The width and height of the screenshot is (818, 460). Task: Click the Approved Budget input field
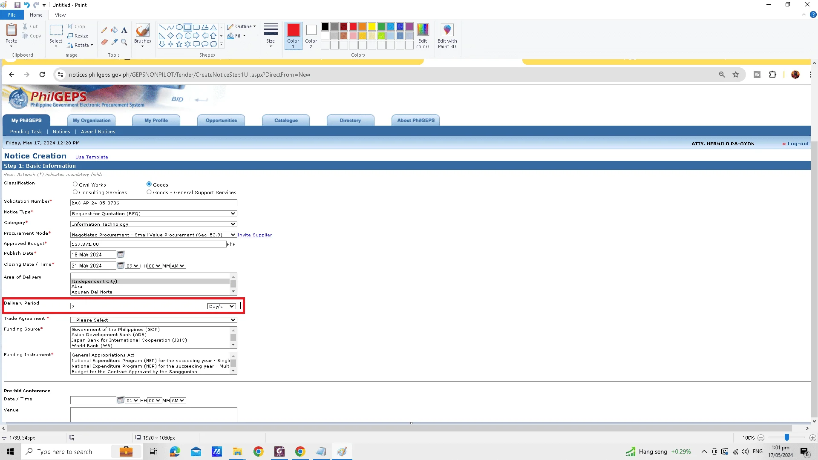148,244
